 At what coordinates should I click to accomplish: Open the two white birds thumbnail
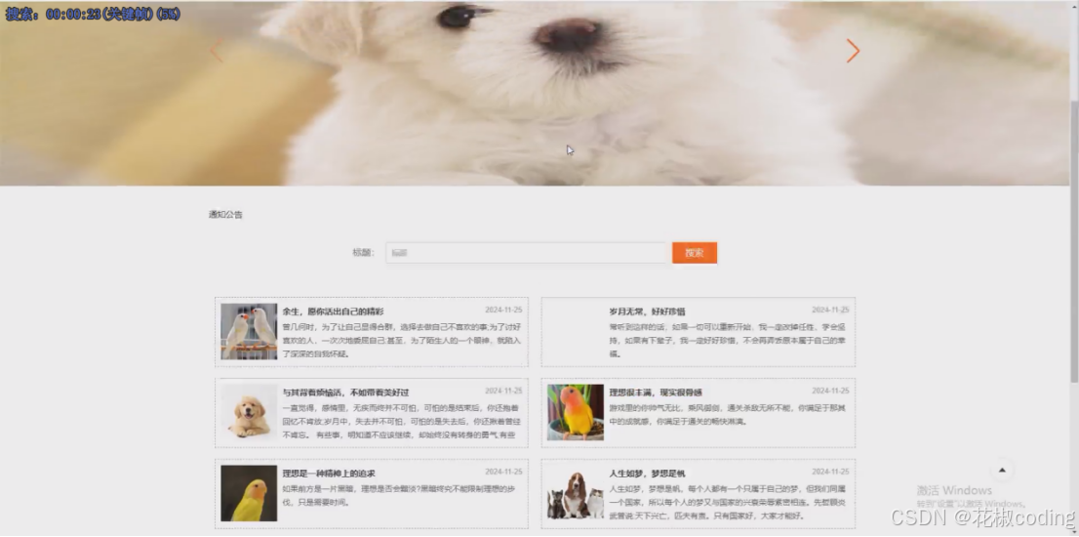point(249,331)
